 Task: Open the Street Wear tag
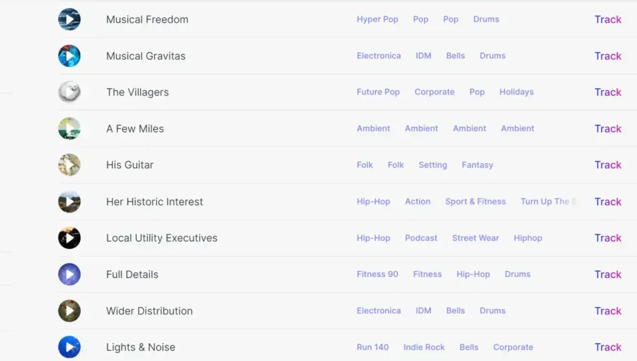475,238
